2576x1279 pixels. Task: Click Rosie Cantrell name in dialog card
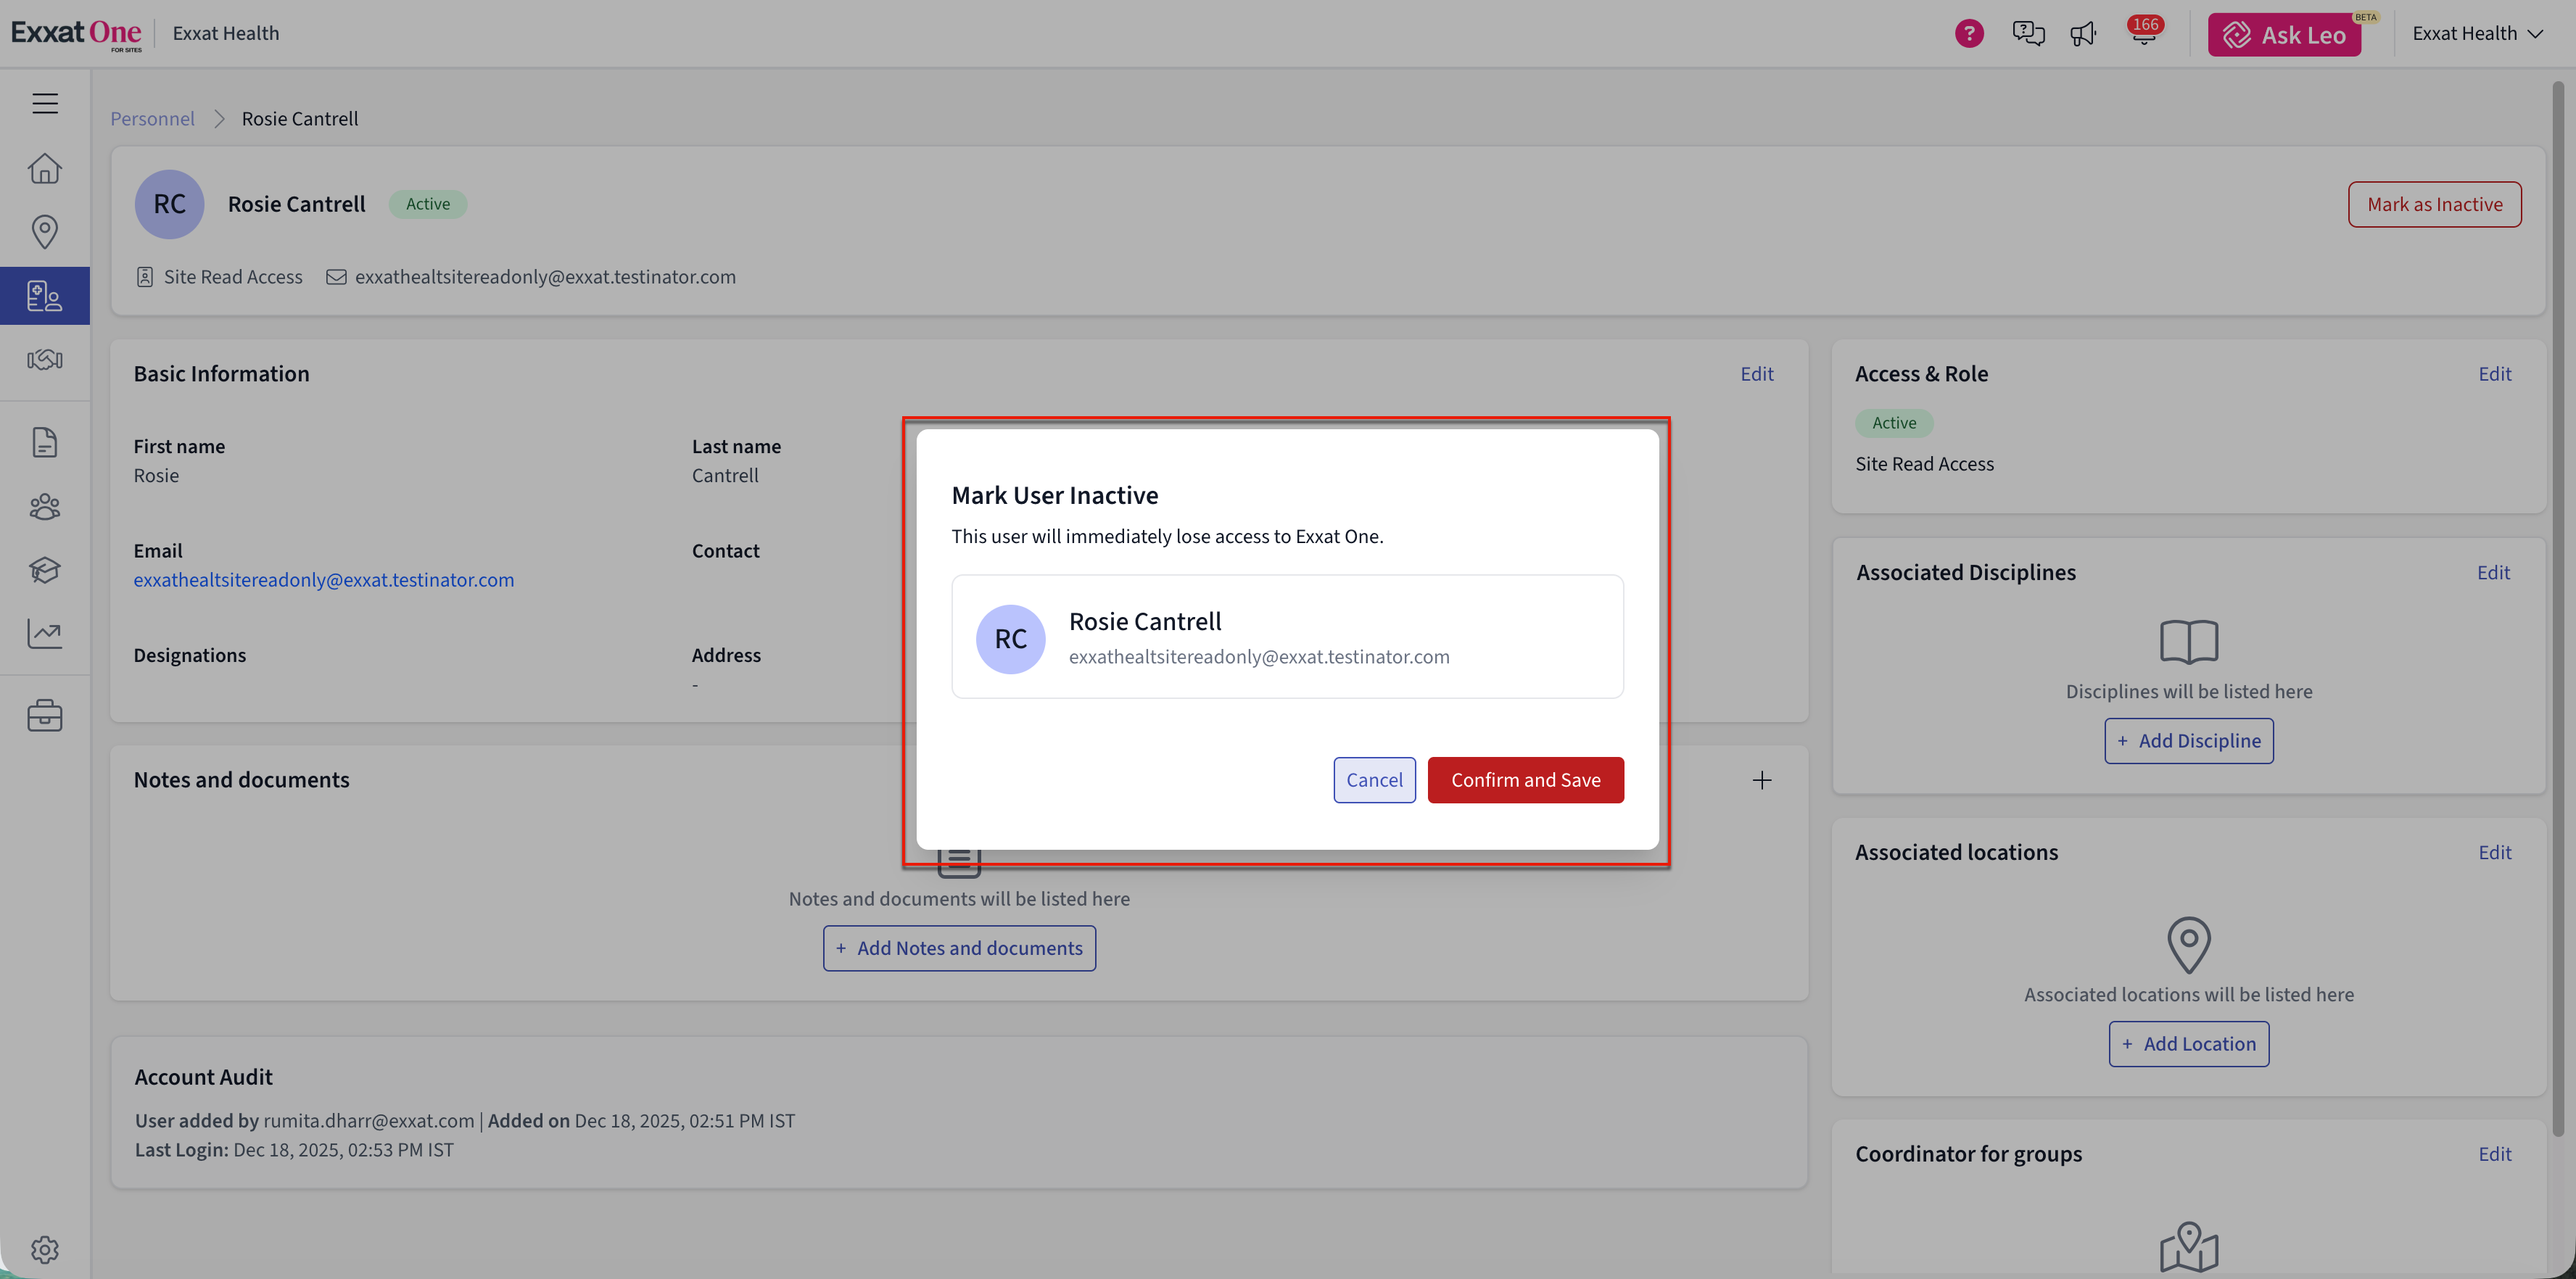tap(1145, 622)
